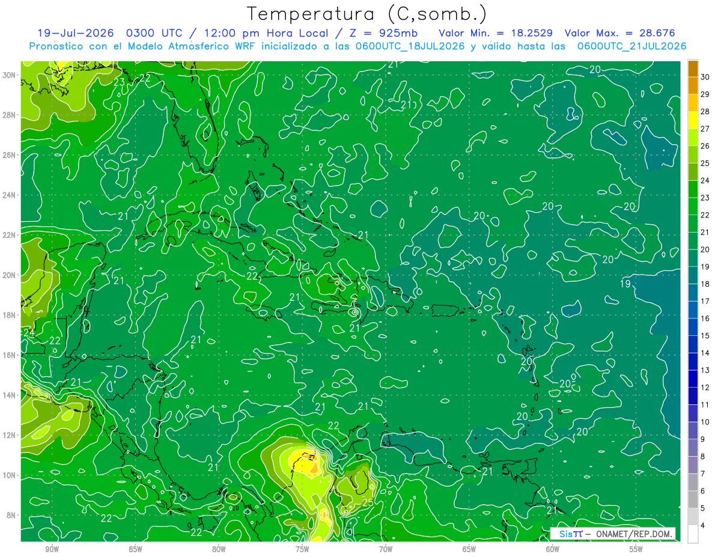Image resolution: width=721 pixels, height=557 pixels.
Task: Click the "70W" longitude axis label
Action: [386, 549]
